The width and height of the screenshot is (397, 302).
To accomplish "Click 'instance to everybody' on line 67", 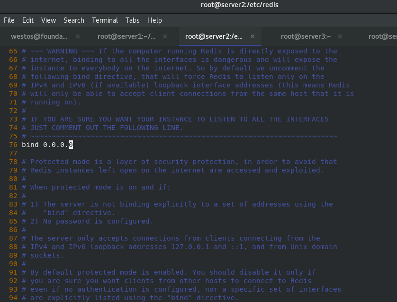I will coord(75,68).
